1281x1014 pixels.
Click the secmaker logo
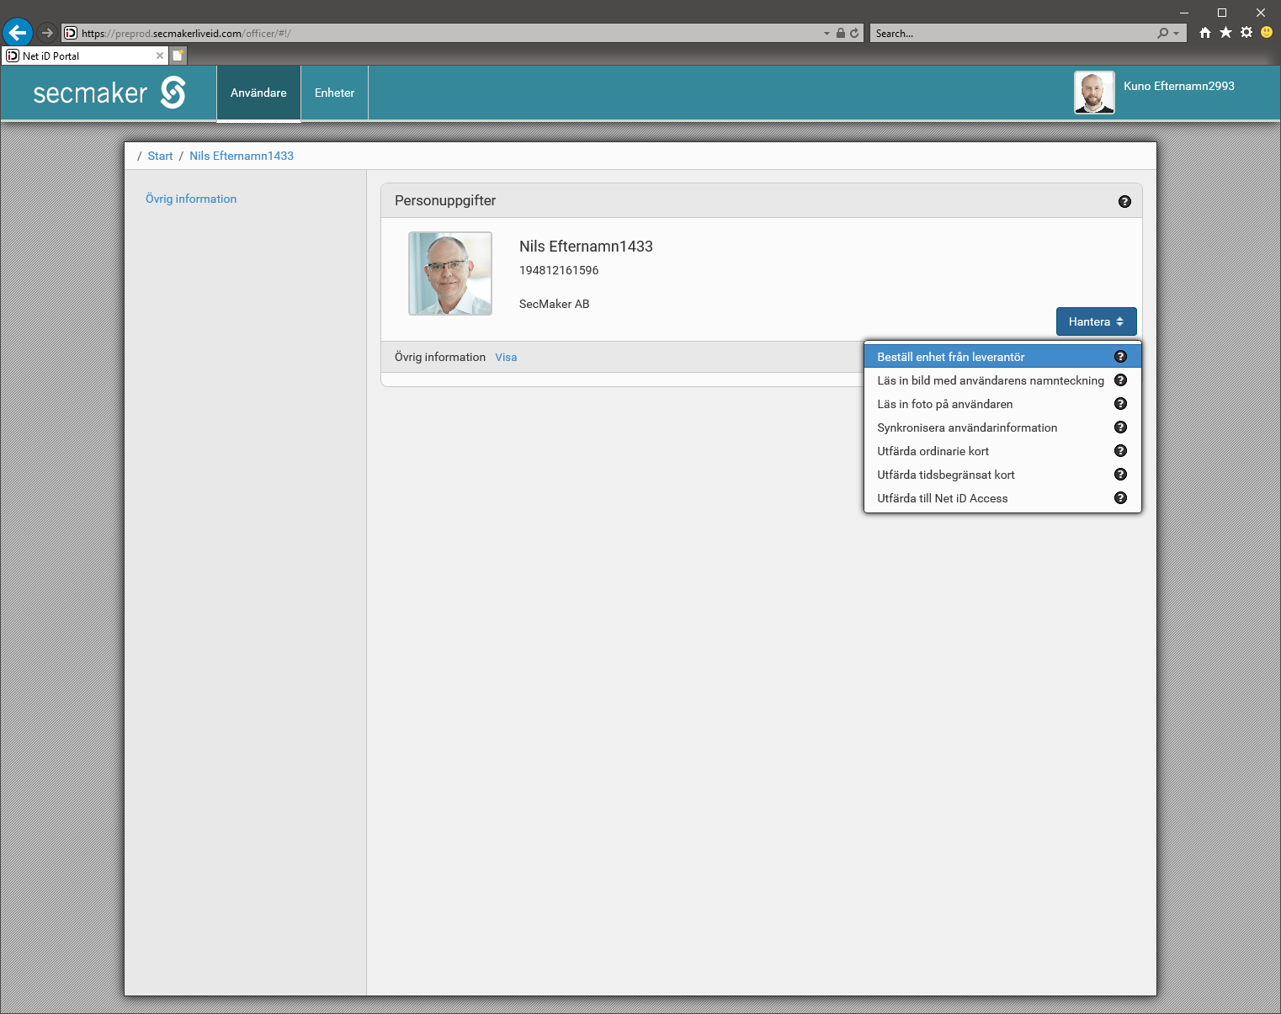tap(109, 93)
